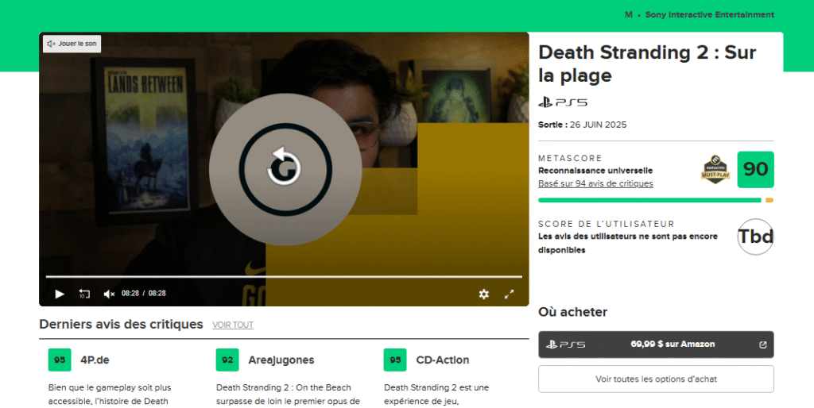Viewport: 814px width, 408px height.
Task: Click the Tbd user score circle
Action: pos(755,237)
